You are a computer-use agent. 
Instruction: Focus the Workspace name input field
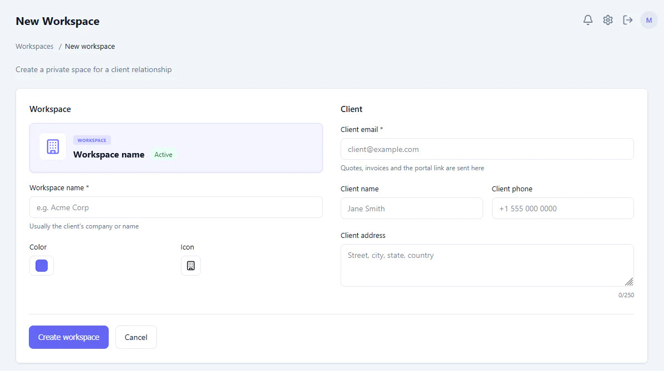[x=176, y=207]
